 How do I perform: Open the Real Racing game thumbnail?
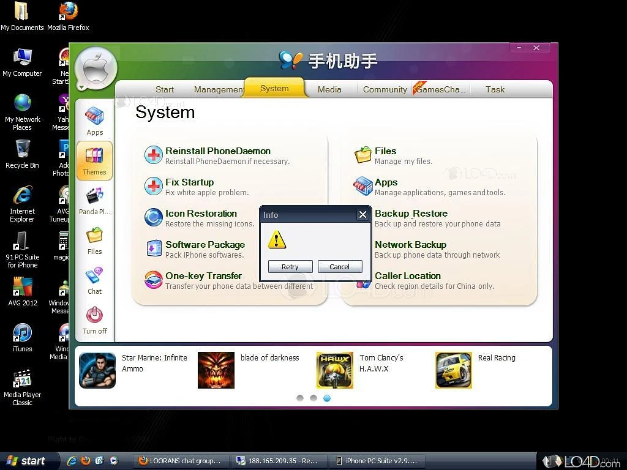click(x=454, y=370)
